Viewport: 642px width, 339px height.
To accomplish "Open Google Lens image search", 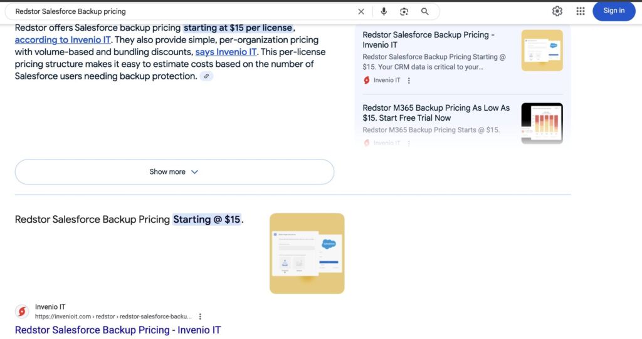I will [x=404, y=11].
